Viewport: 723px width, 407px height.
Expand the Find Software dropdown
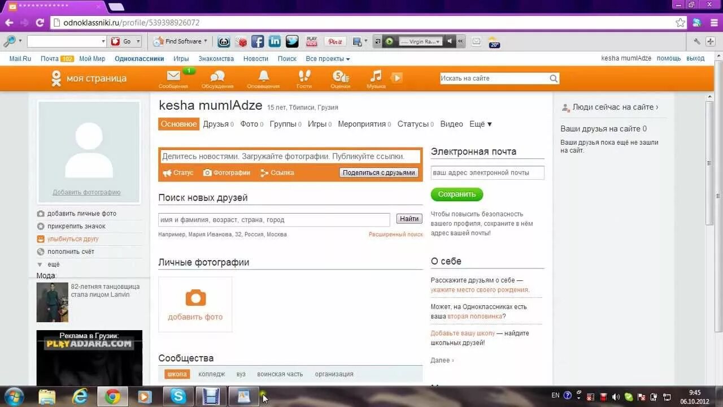pos(206,41)
